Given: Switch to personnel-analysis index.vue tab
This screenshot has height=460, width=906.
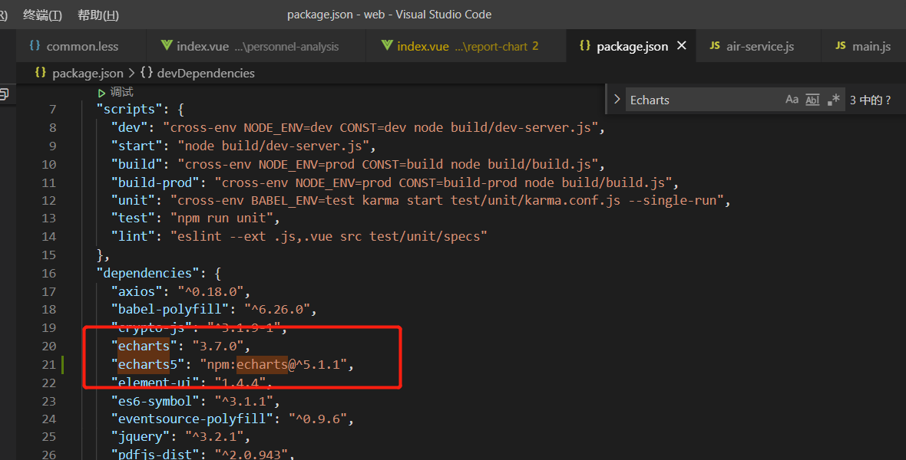Looking at the screenshot, I should (x=257, y=46).
